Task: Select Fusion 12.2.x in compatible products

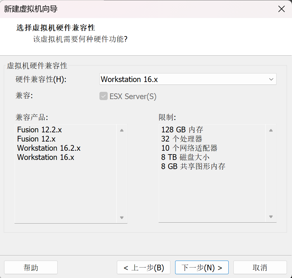Action: coord(40,130)
